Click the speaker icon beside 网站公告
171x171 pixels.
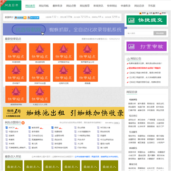[x=128, y=59]
